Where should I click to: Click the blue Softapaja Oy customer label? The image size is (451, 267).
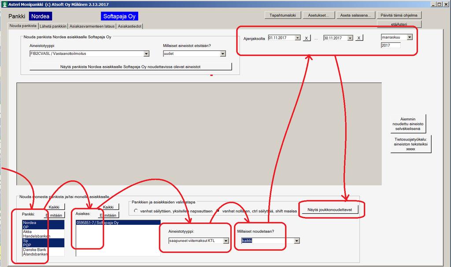[119, 16]
